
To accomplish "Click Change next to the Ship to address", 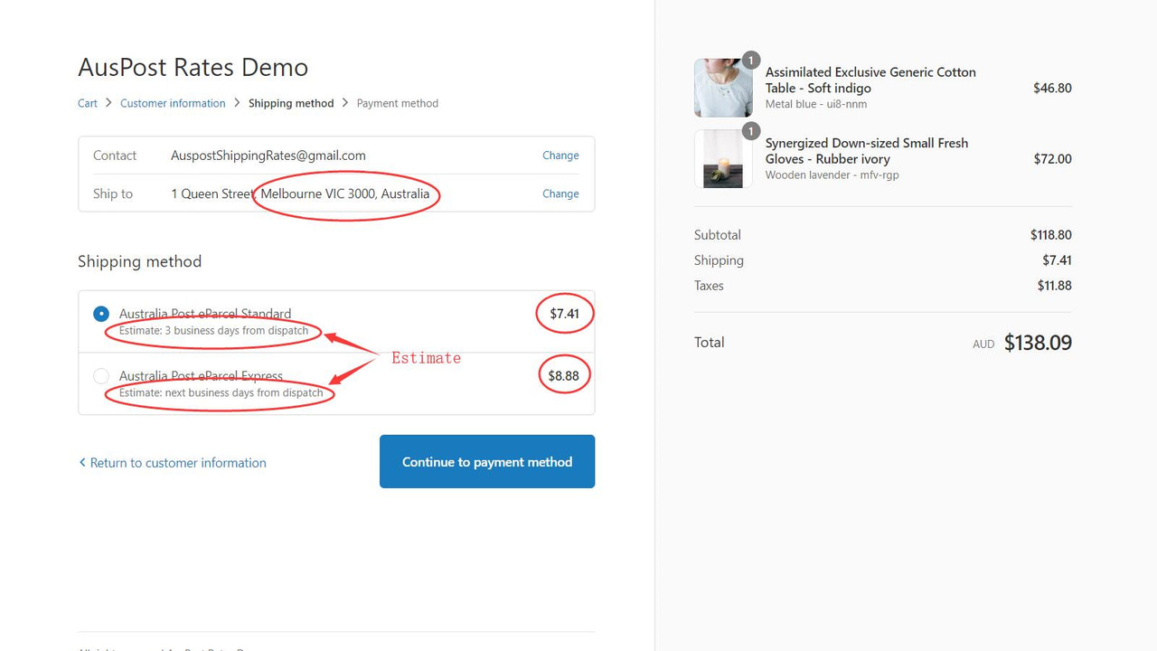I will (560, 193).
